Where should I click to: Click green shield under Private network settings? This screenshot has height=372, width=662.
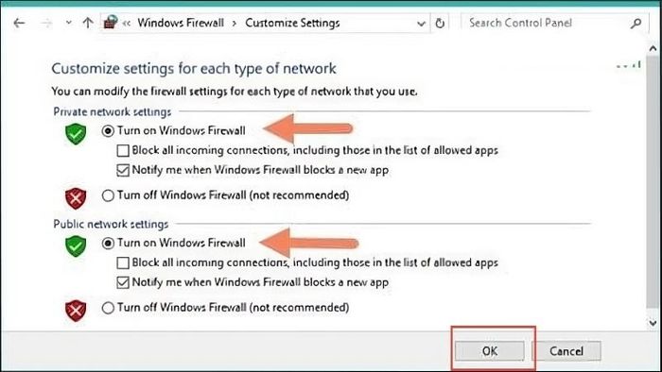[x=76, y=134]
